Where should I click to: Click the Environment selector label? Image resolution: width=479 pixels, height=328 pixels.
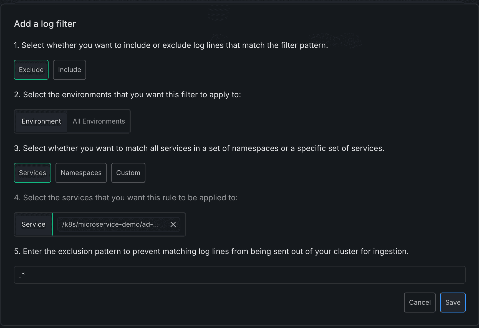click(41, 121)
